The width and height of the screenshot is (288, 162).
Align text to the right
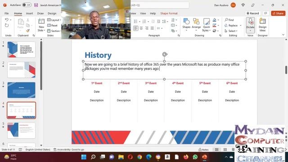tap(147, 28)
